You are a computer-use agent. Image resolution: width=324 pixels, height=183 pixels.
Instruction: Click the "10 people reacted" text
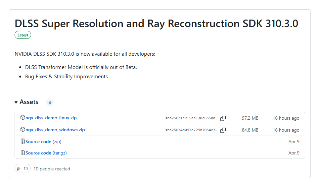click(x=52, y=169)
